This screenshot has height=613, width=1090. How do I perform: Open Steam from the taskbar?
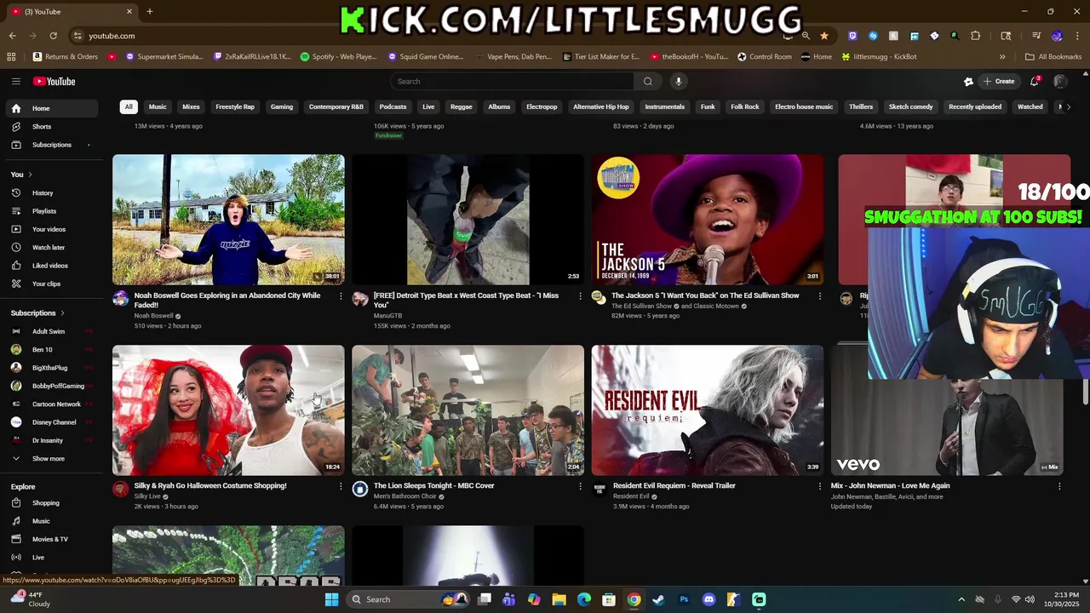click(658, 599)
